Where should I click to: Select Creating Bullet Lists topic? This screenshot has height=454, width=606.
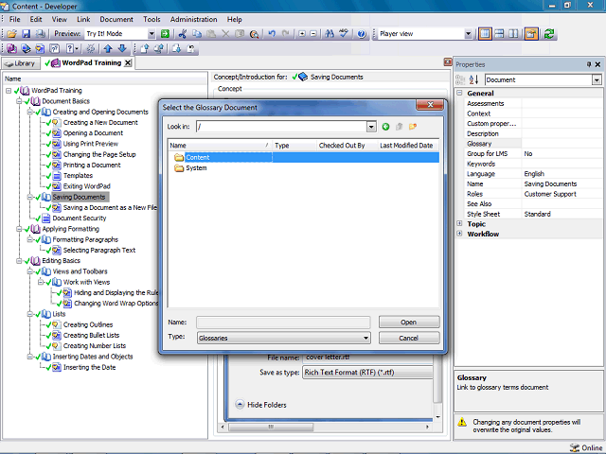click(x=91, y=336)
